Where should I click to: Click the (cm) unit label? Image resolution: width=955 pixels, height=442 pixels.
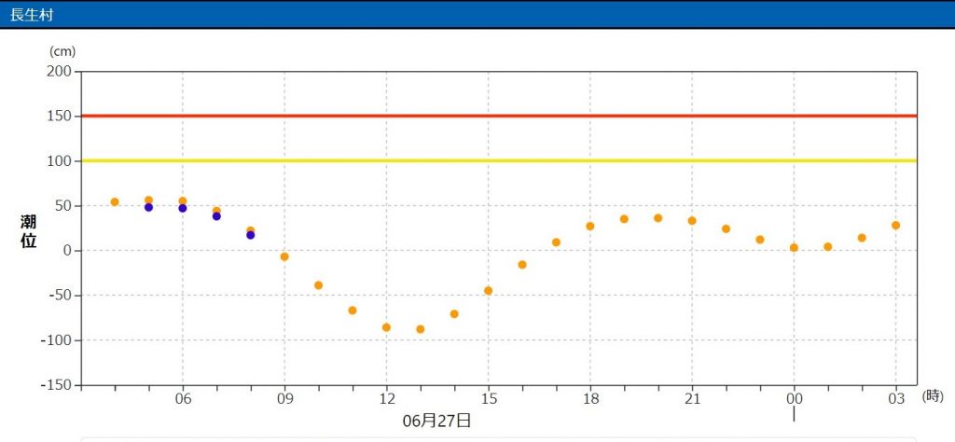point(62,53)
